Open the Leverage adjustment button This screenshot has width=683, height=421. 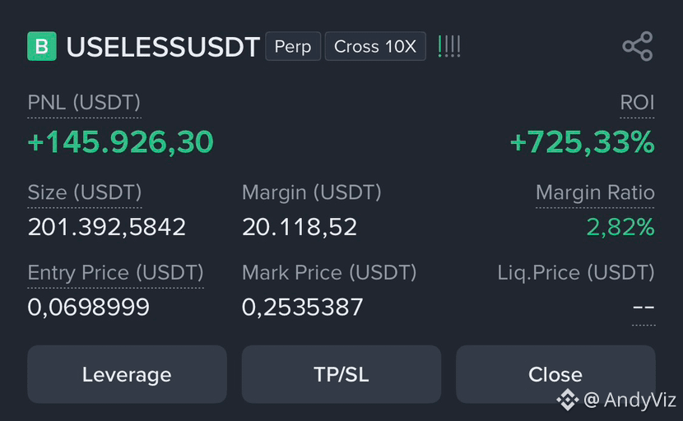click(127, 374)
